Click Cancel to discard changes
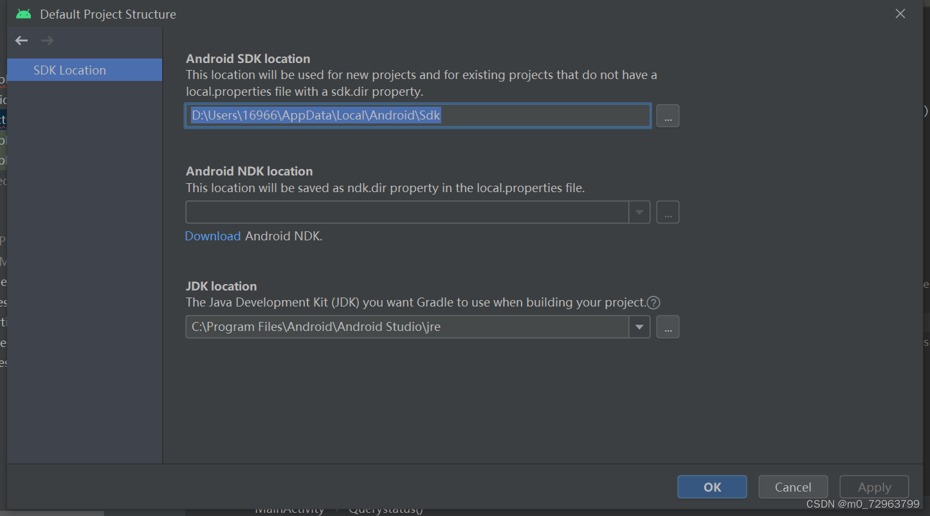Screen dimensions: 930x516 click(x=793, y=487)
